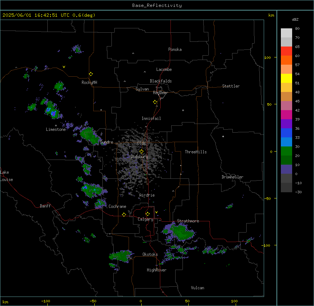314x306 pixels.
Task: Click the Innisfail city label
Action: coord(151,118)
